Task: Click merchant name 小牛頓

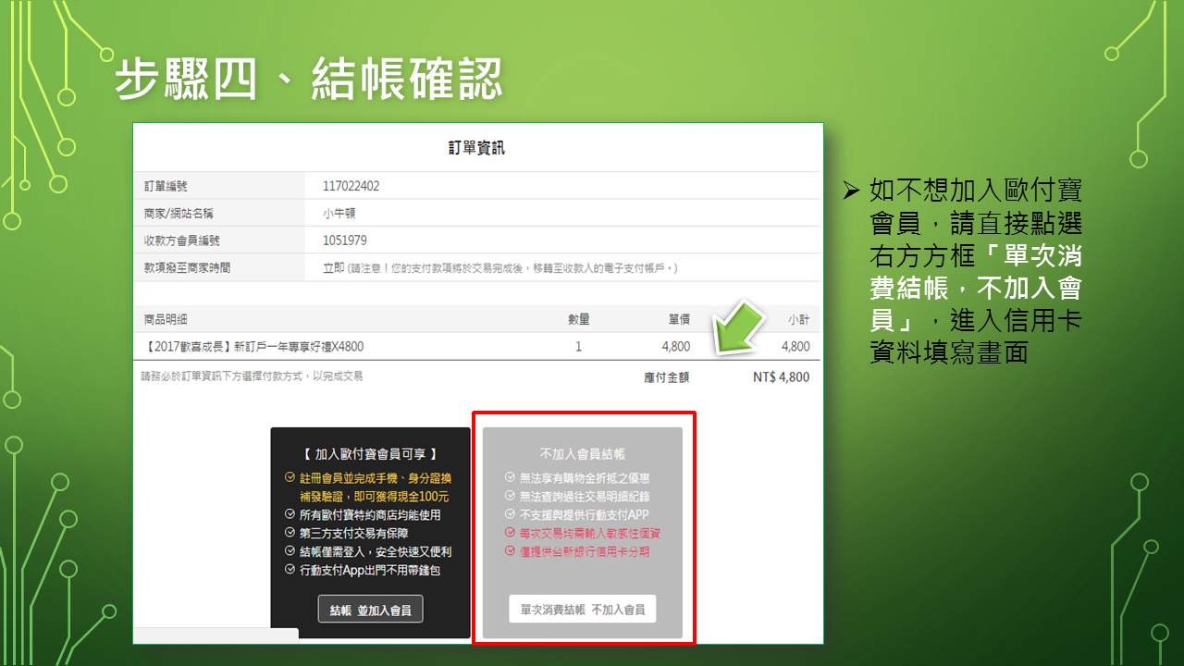Action: (339, 213)
